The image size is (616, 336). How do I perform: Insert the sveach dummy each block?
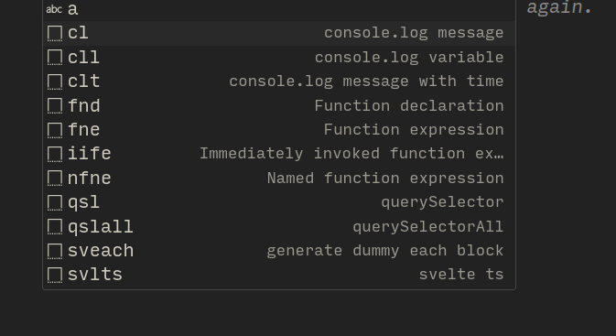pos(279,251)
